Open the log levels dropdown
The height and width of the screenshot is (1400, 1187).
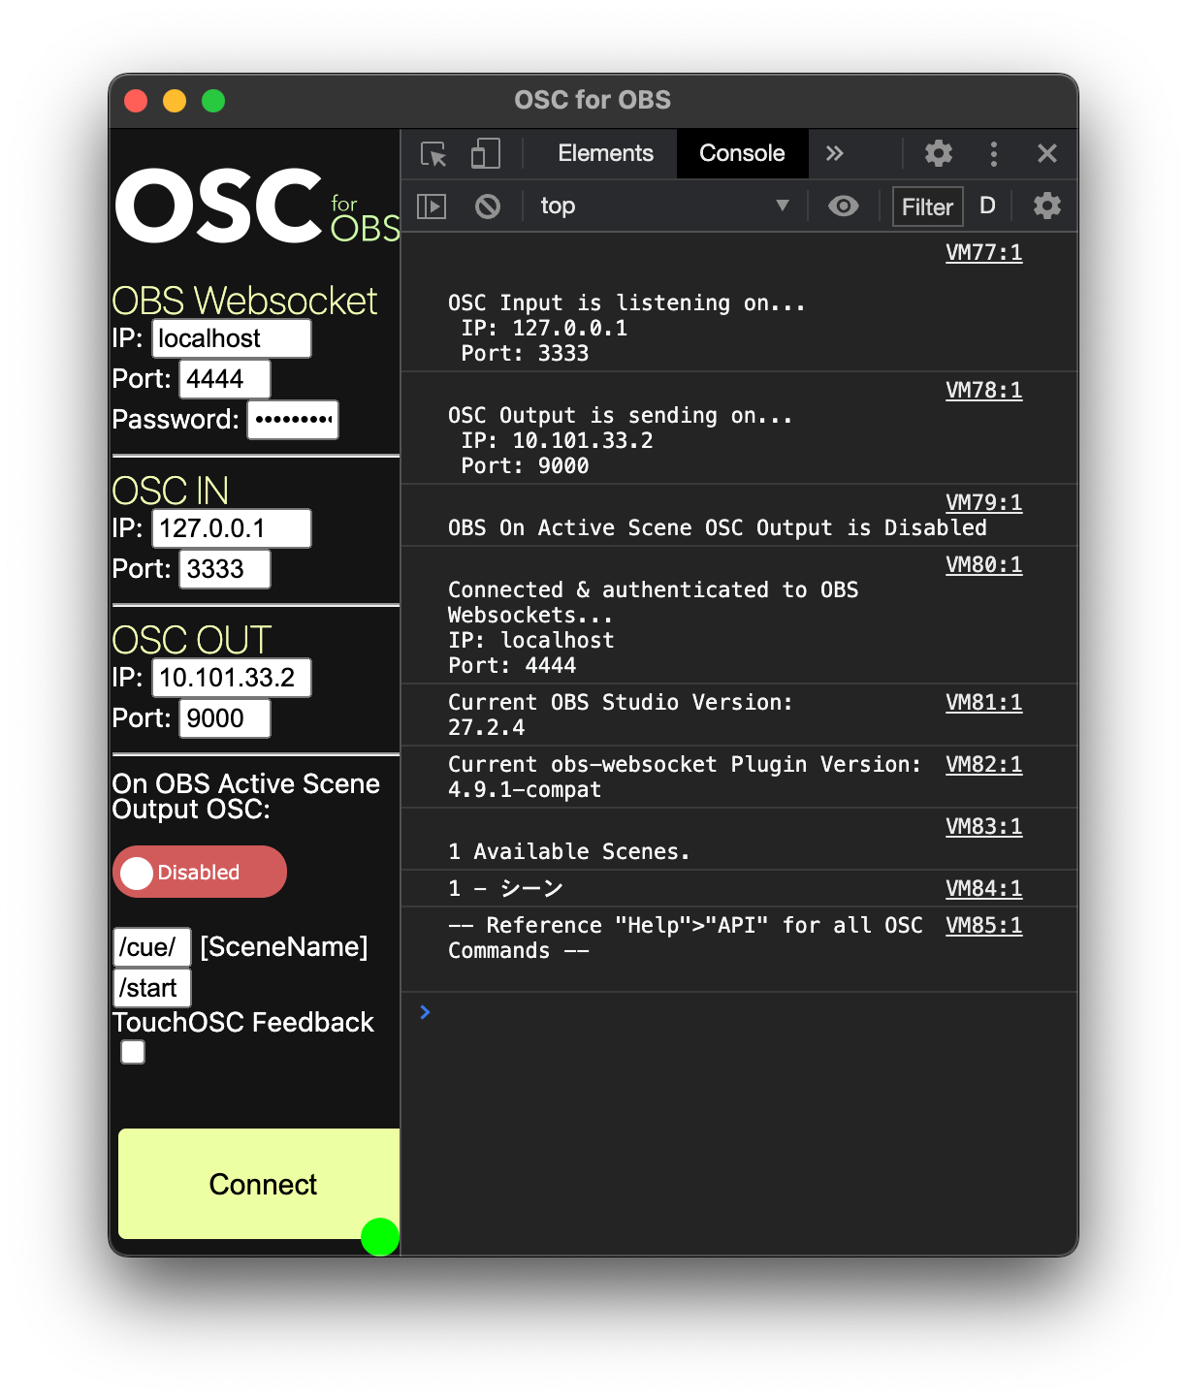click(x=987, y=207)
